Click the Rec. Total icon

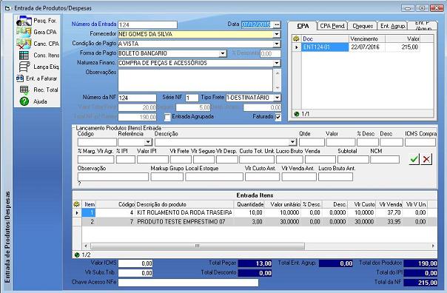(24, 90)
